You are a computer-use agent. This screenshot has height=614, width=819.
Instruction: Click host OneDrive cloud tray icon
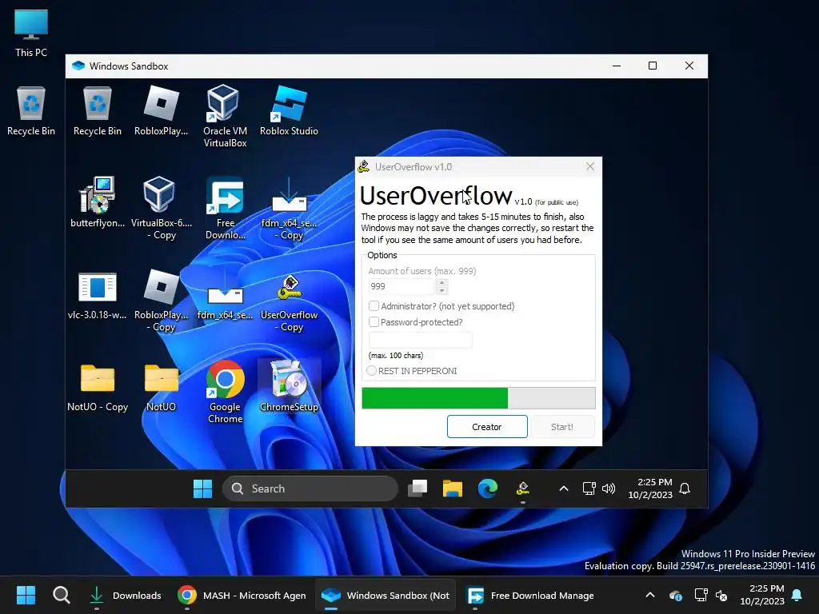(675, 595)
